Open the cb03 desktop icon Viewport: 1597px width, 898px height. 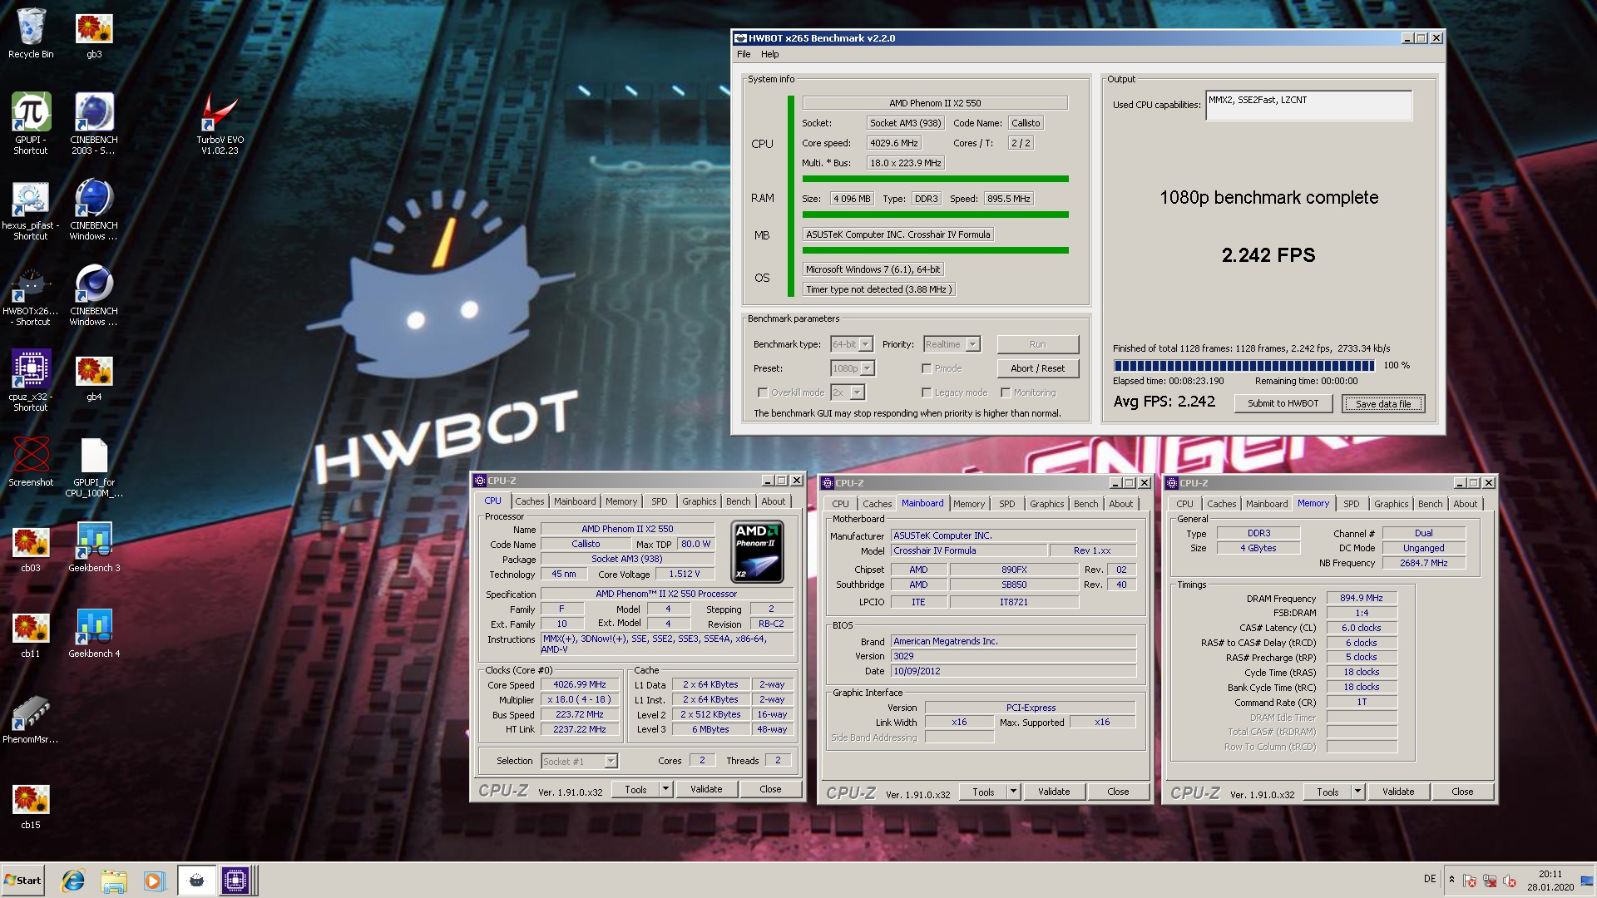click(31, 549)
